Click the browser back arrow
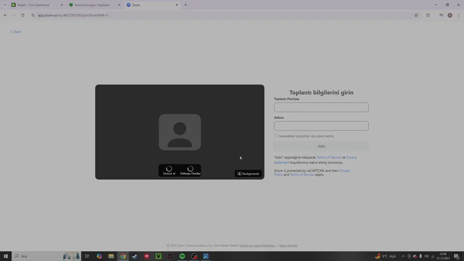 pyautogui.click(x=5, y=15)
